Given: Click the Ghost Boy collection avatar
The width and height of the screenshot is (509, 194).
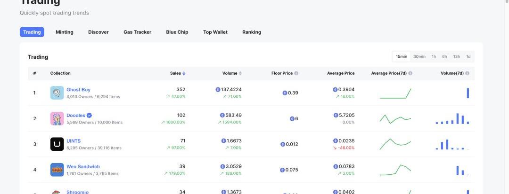Looking at the screenshot, I should [x=57, y=93].
